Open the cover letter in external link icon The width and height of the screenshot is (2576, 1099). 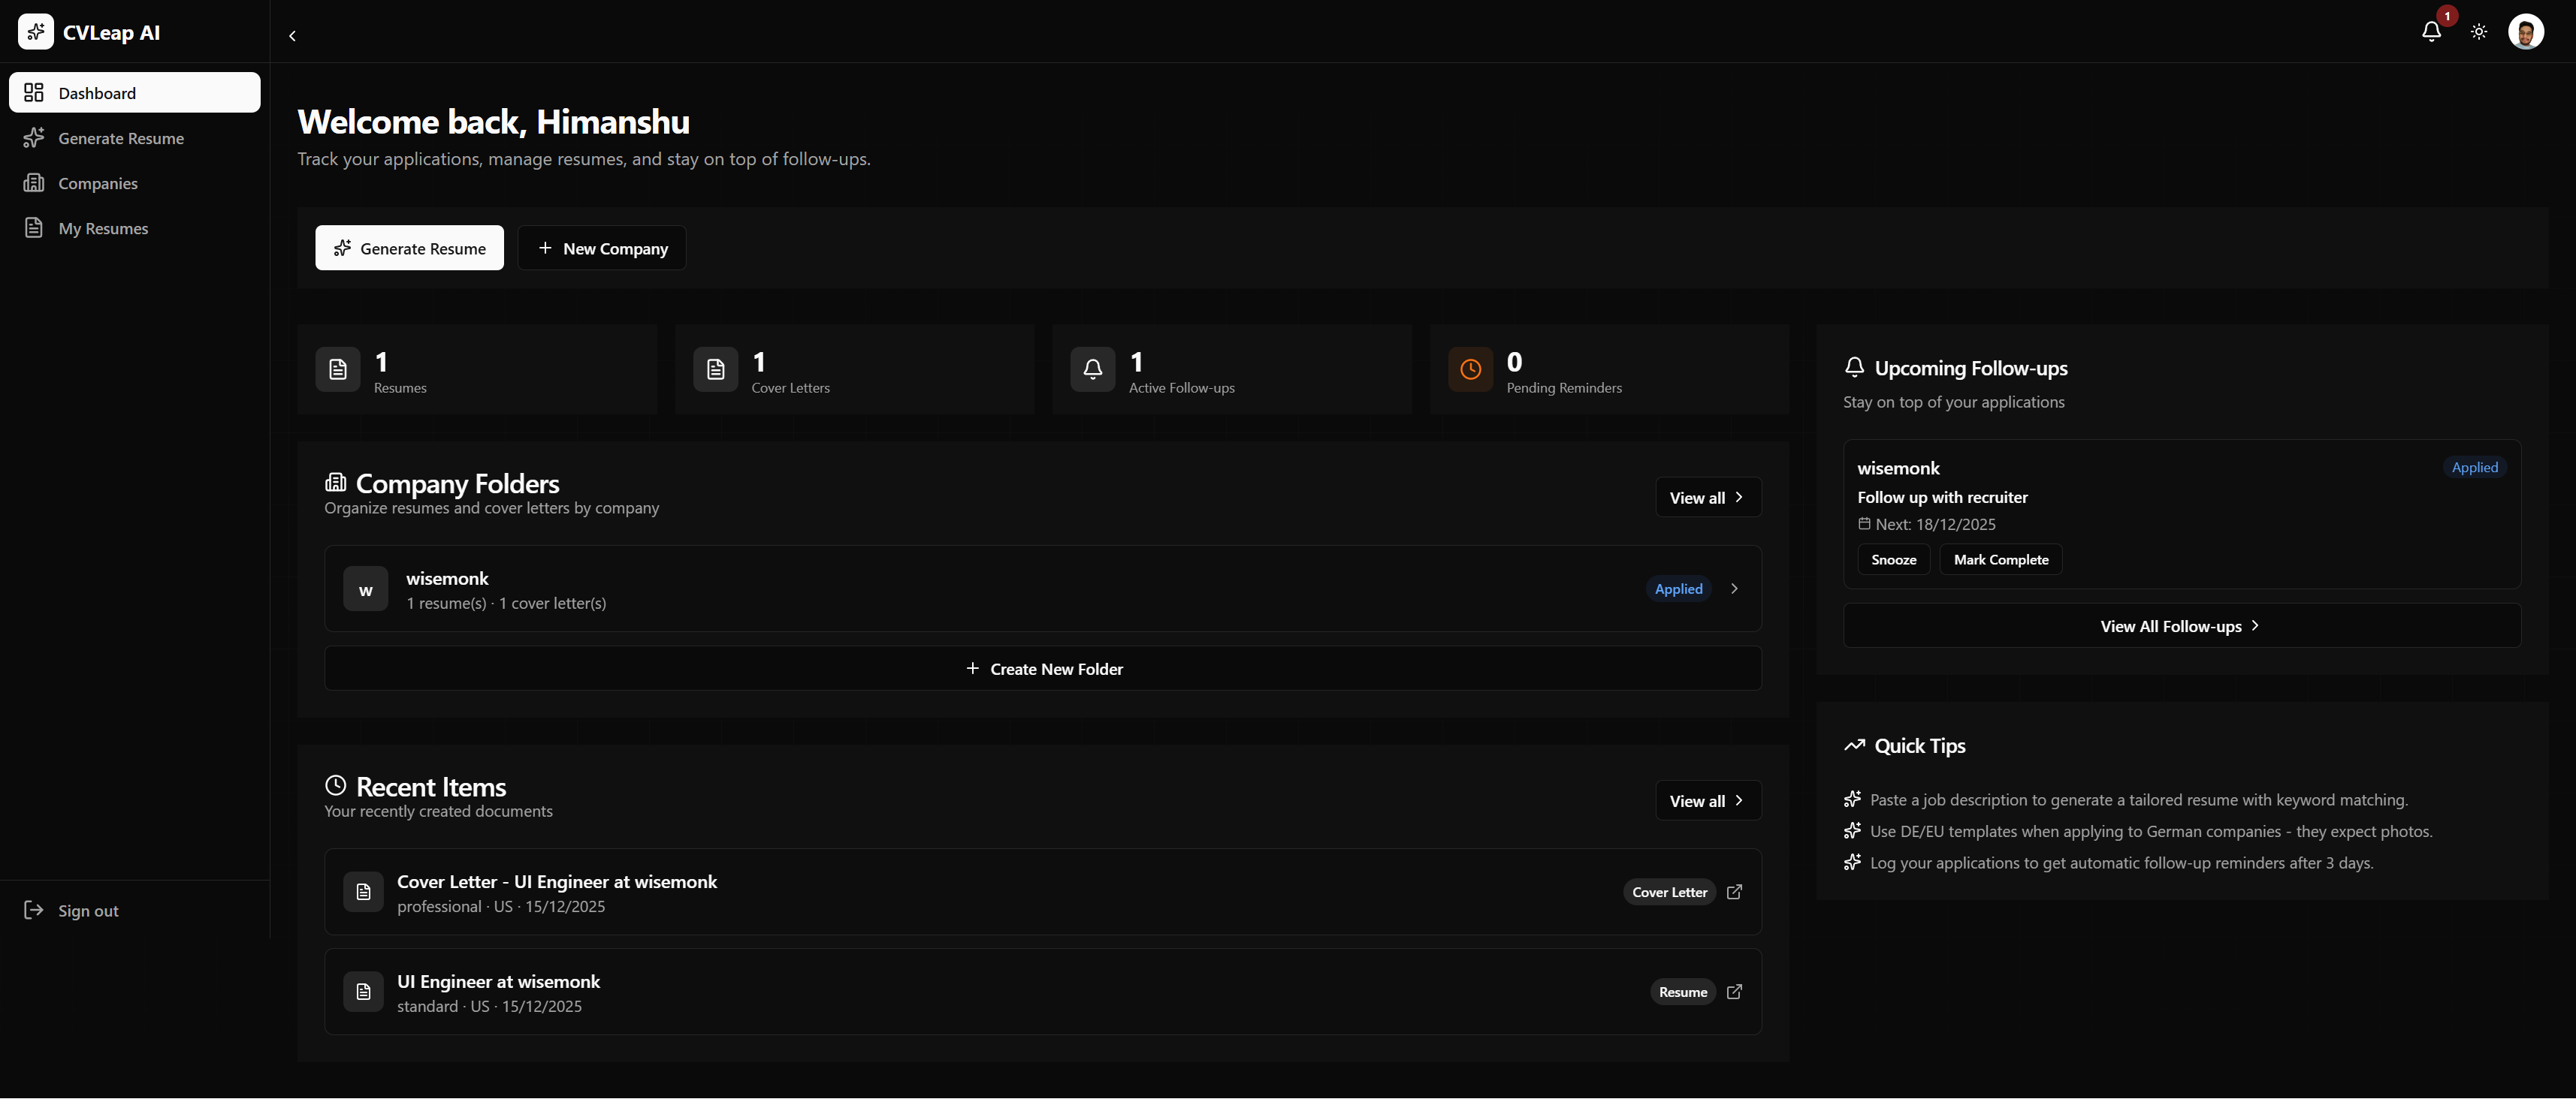tap(1735, 893)
